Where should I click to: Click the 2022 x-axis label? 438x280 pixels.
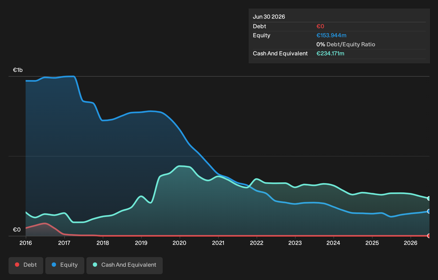coord(257,243)
